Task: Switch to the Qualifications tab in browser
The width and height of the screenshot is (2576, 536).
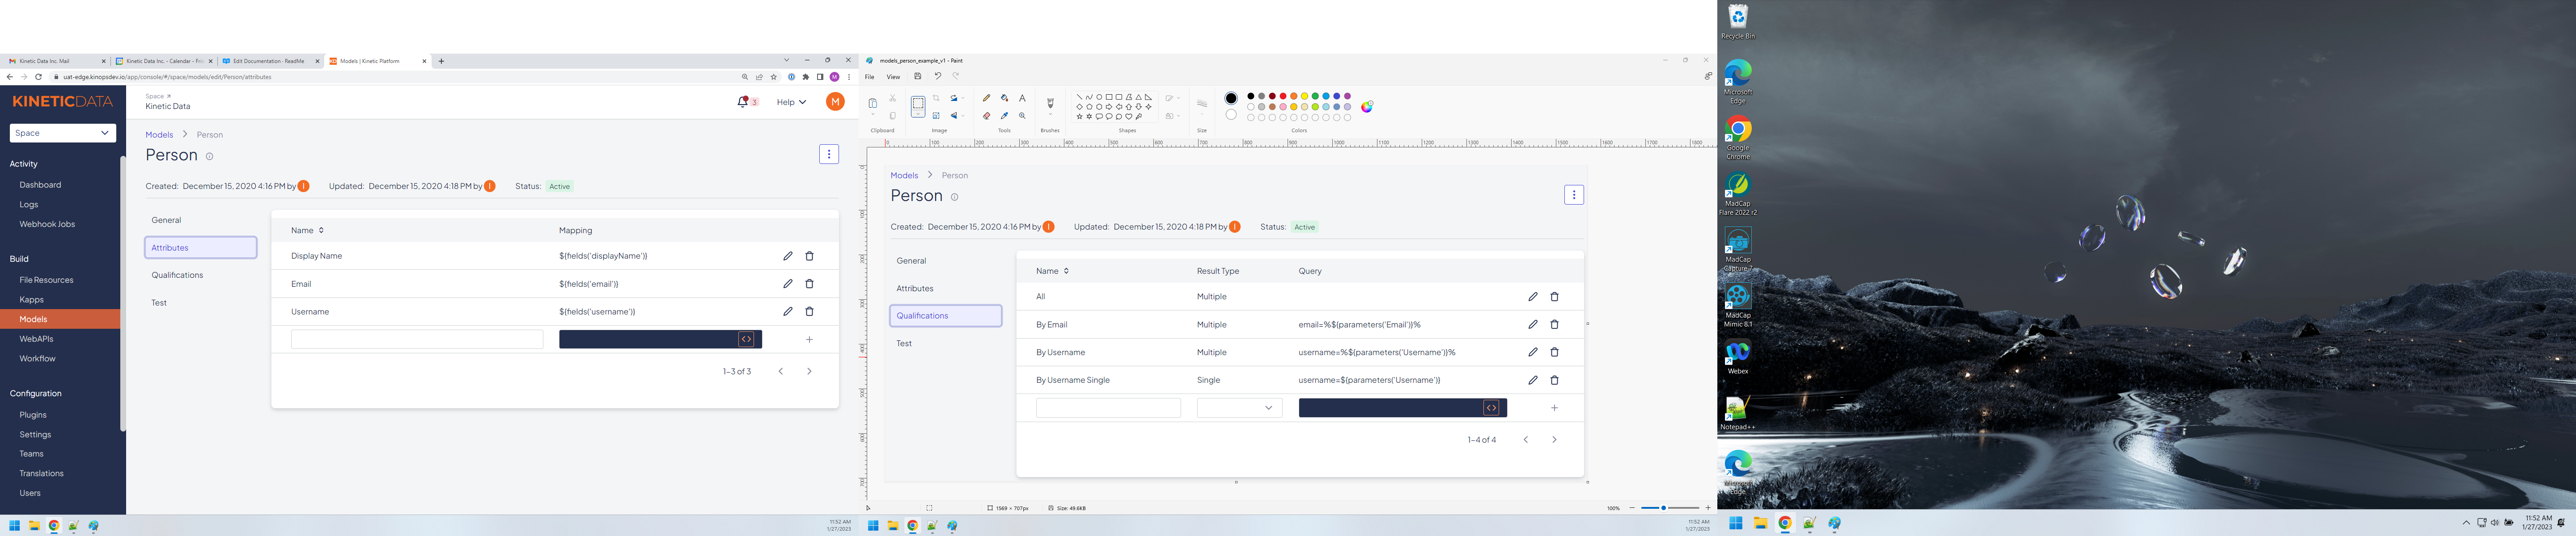Action: (177, 276)
